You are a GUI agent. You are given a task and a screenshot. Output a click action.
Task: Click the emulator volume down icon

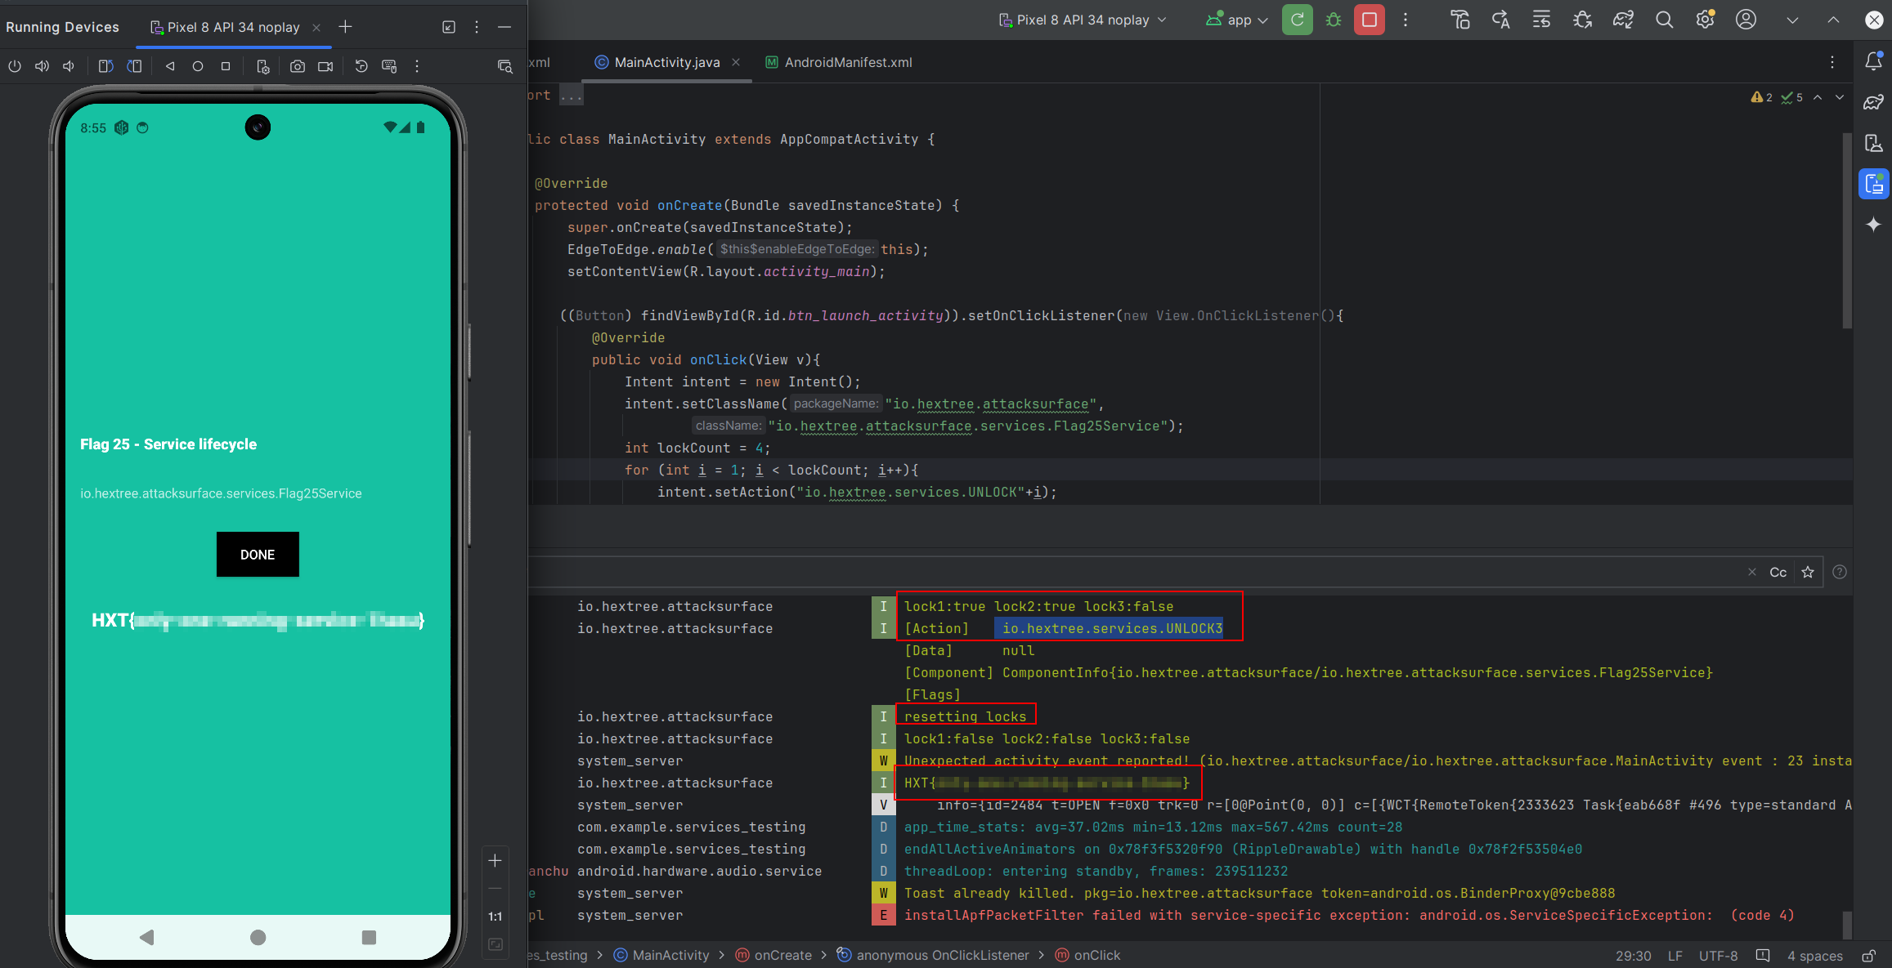69,66
